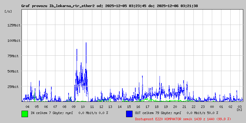The image size is (246, 123).
Task: Click the blue OUT legend color box
Action: pyautogui.click(x=129, y=114)
